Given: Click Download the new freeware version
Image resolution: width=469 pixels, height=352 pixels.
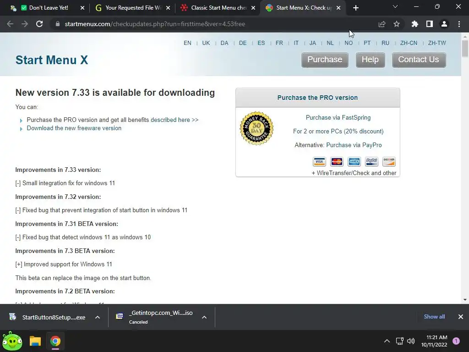Looking at the screenshot, I should point(74,128).
